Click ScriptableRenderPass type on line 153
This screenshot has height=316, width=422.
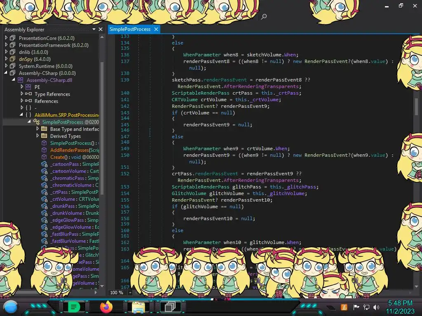point(201,187)
